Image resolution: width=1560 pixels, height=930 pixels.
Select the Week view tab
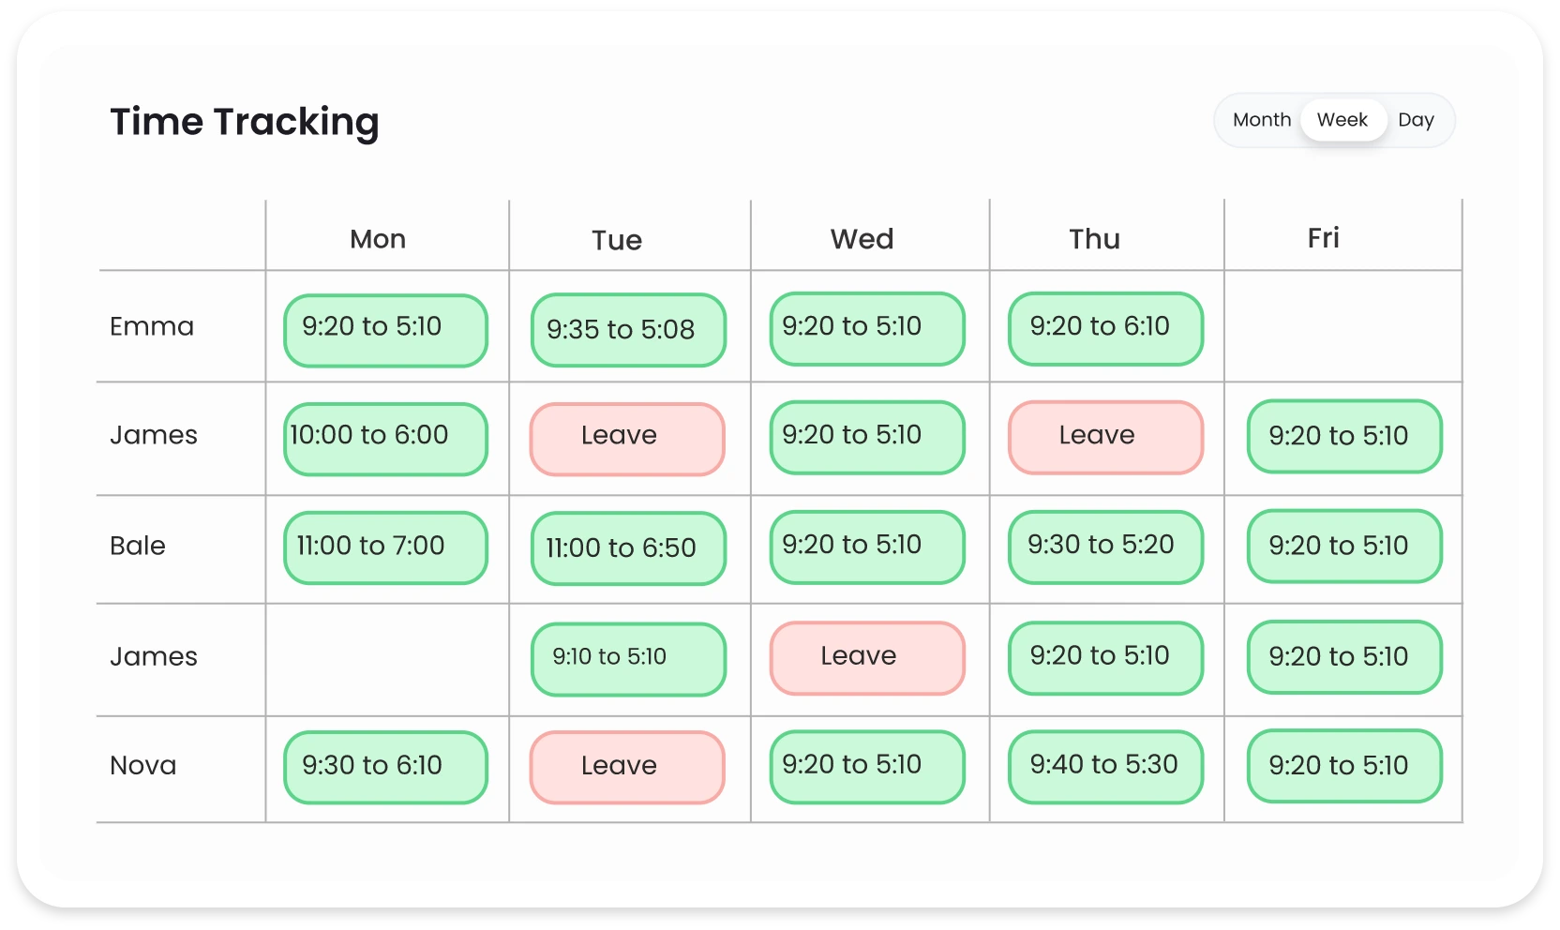click(x=1342, y=120)
